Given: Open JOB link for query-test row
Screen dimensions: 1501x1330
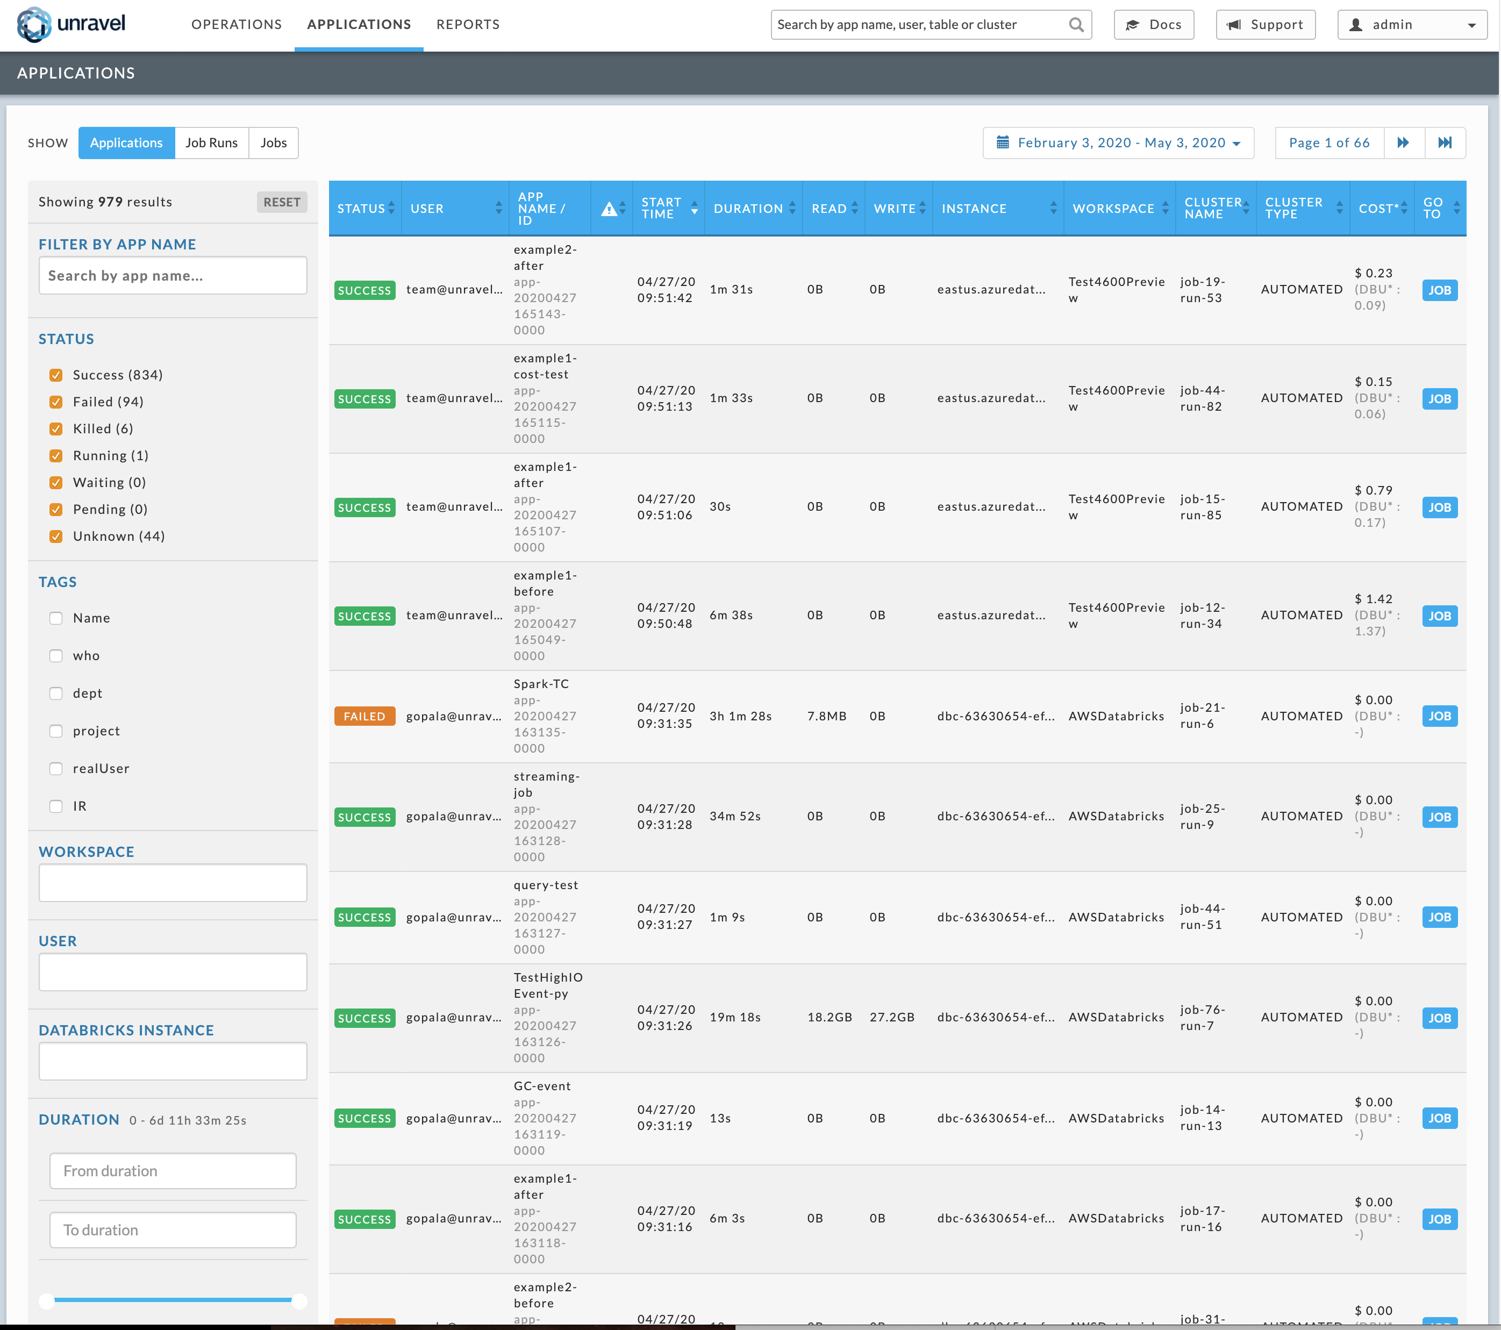Looking at the screenshot, I should (x=1439, y=917).
